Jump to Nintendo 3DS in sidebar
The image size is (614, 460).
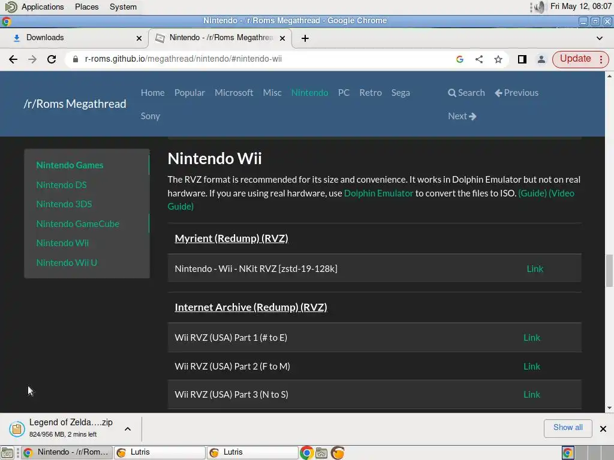point(64,204)
